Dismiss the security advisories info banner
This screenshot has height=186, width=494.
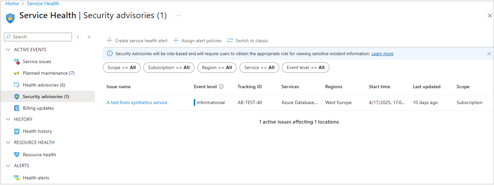pos(489,54)
